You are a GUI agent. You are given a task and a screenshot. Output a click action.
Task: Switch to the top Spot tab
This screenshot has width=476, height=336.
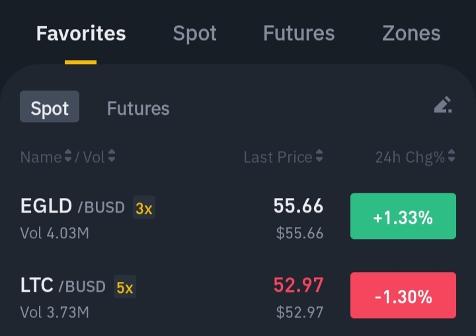pos(194,34)
